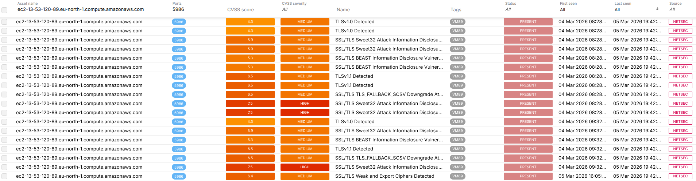This screenshot has height=181, width=696.
Task: Click the HIGH severity badge in the bottom-most HIGH row
Action: coord(305,167)
